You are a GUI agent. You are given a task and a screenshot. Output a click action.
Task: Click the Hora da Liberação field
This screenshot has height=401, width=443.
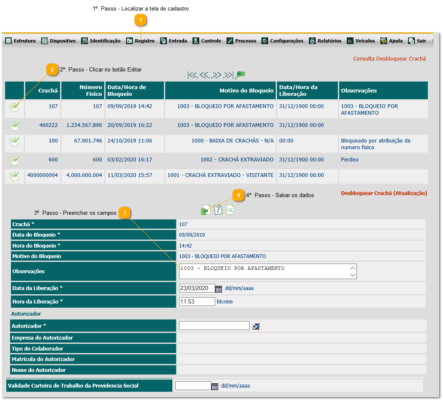click(x=197, y=301)
